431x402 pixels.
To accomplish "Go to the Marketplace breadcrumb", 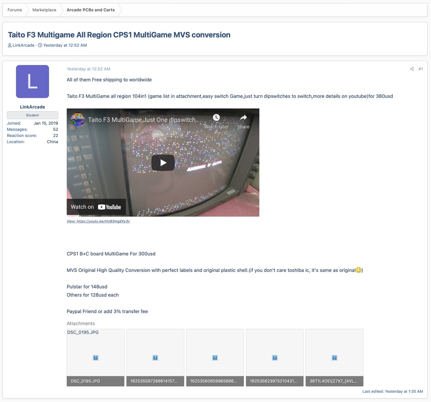I will (44, 10).
